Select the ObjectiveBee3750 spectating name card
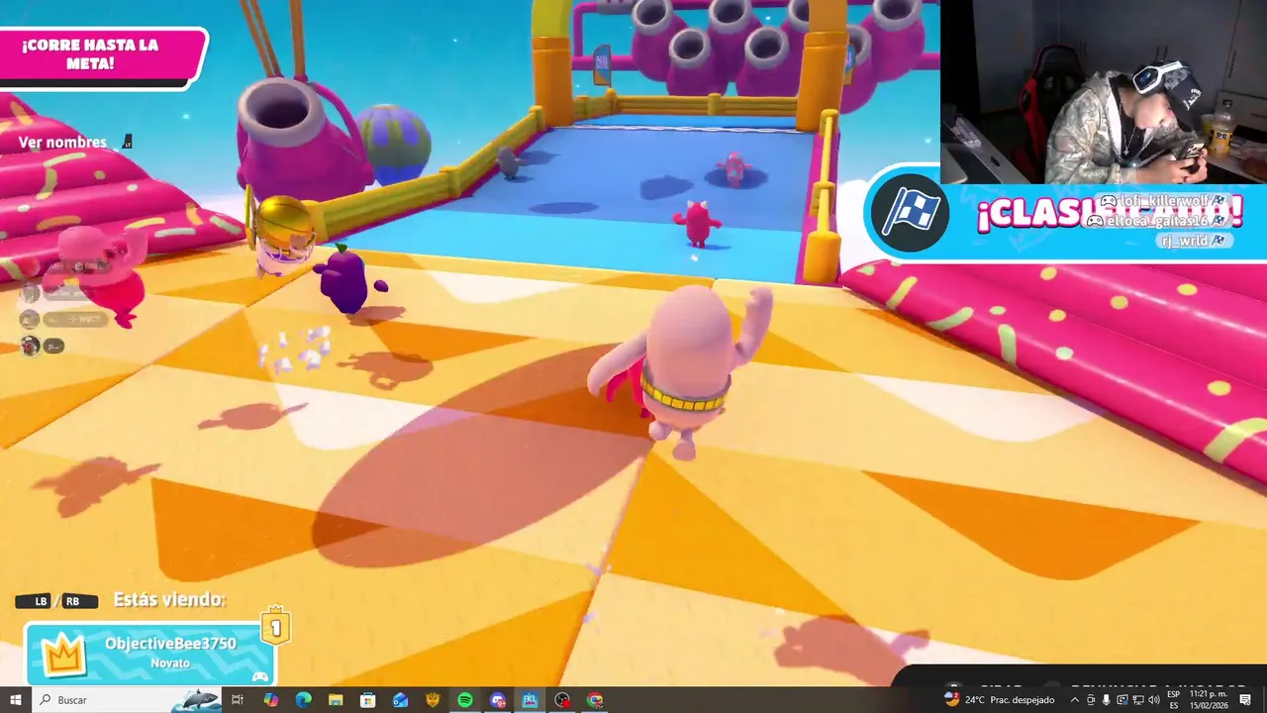Viewport: 1267px width, 713px height. tap(148, 654)
